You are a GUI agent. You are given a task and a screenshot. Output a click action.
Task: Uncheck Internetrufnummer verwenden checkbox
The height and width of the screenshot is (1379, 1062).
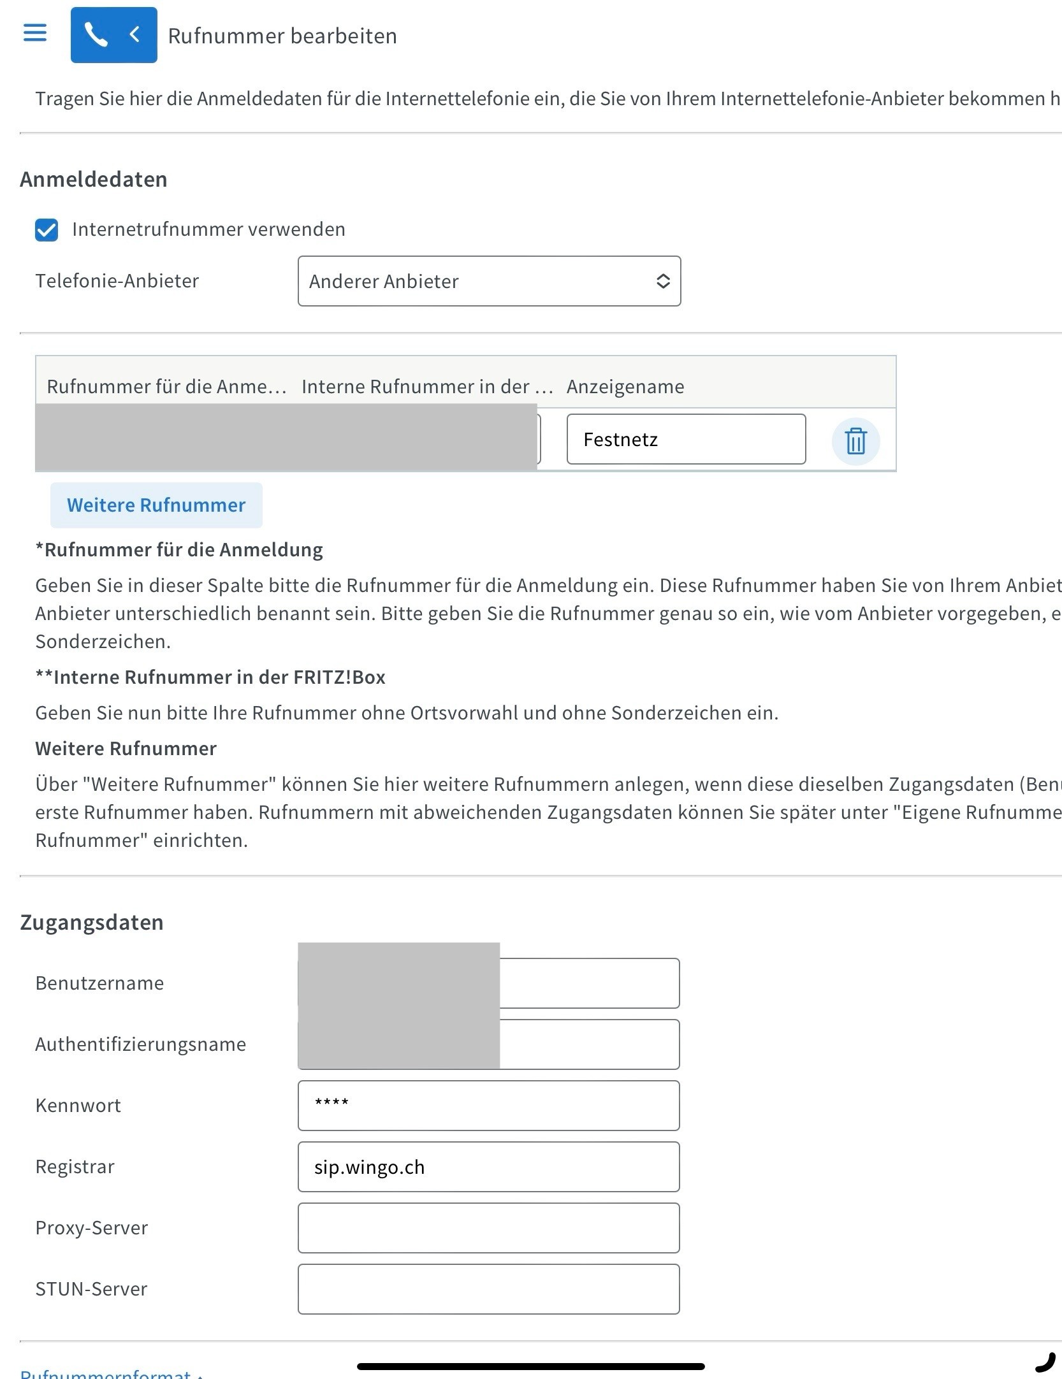(x=47, y=230)
